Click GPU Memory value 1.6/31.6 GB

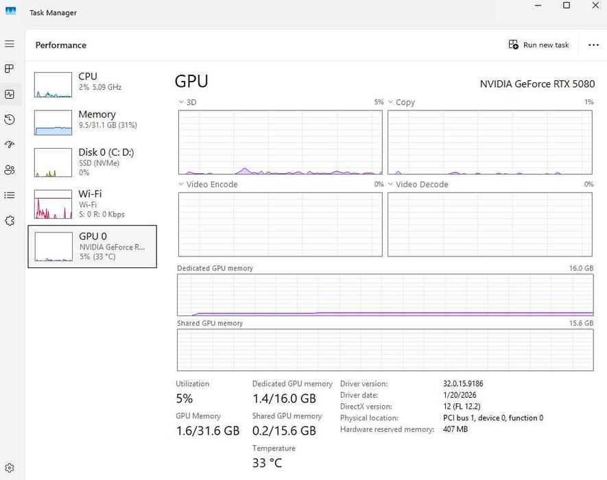[208, 431]
